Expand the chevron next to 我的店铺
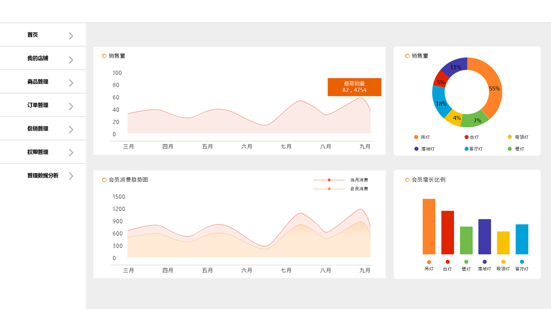 click(71, 60)
